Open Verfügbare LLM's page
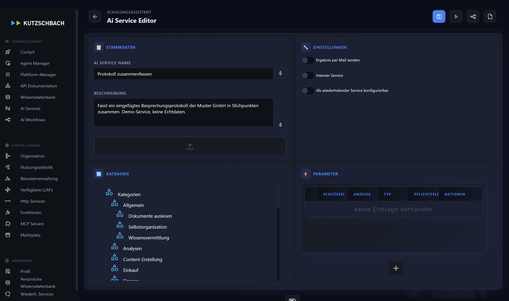This screenshot has height=301, width=509. tap(37, 190)
